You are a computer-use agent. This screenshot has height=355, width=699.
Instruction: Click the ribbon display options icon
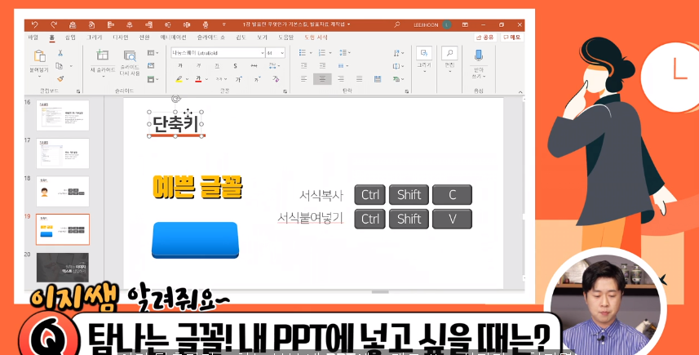pyautogui.click(x=465, y=25)
